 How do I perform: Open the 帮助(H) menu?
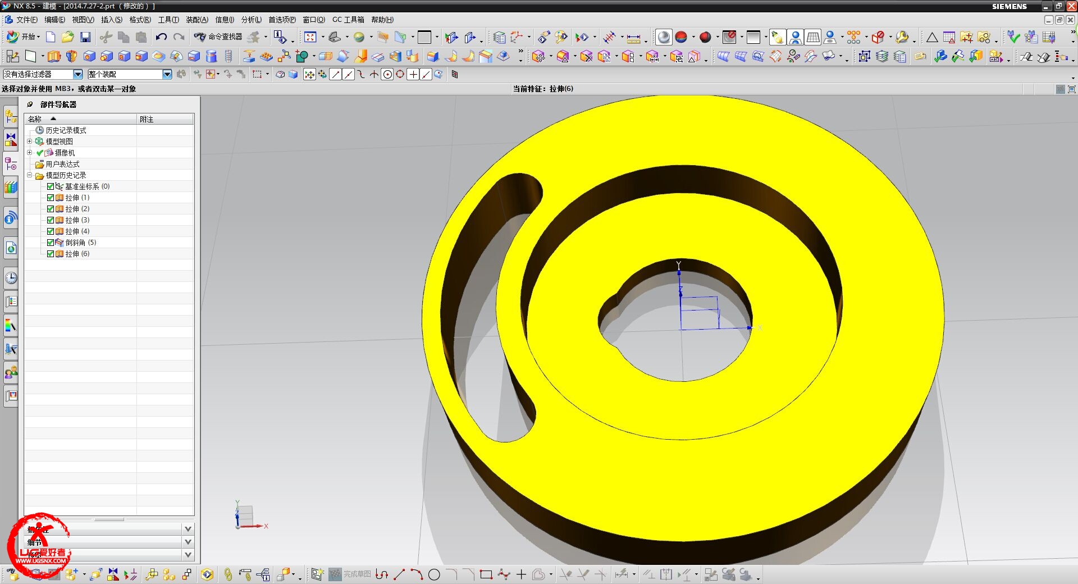tap(382, 20)
